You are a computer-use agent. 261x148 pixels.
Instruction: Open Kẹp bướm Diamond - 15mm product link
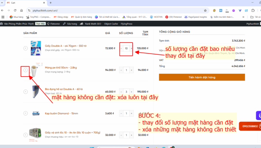tap(61, 113)
